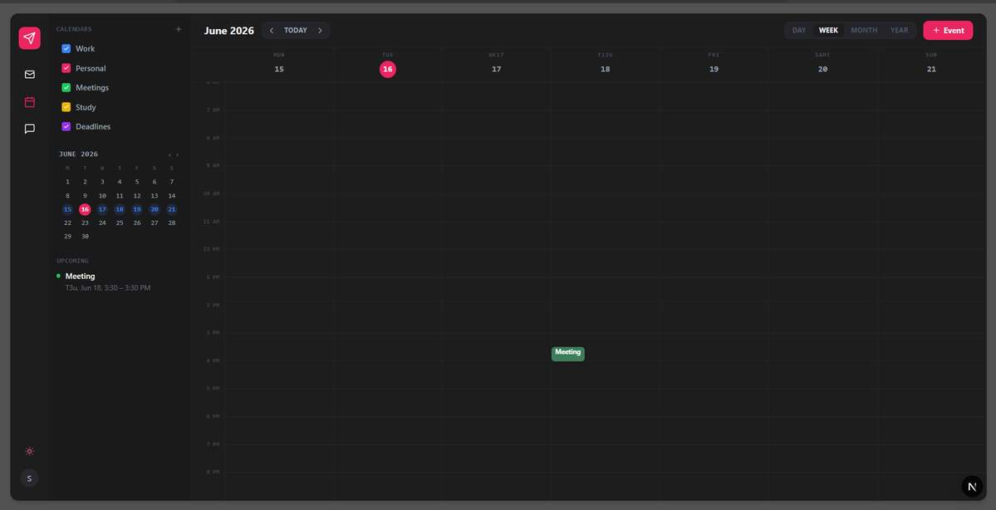Toggle the Personal calendar checkbox

point(66,68)
